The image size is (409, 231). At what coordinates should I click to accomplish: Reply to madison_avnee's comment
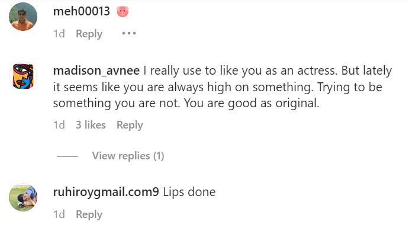130,125
